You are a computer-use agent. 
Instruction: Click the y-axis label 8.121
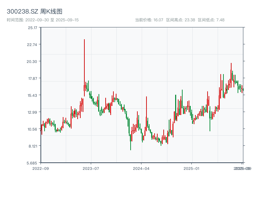click(33, 146)
